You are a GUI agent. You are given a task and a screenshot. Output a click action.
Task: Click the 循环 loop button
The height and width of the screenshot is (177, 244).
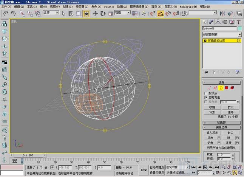[x=230, y=112]
